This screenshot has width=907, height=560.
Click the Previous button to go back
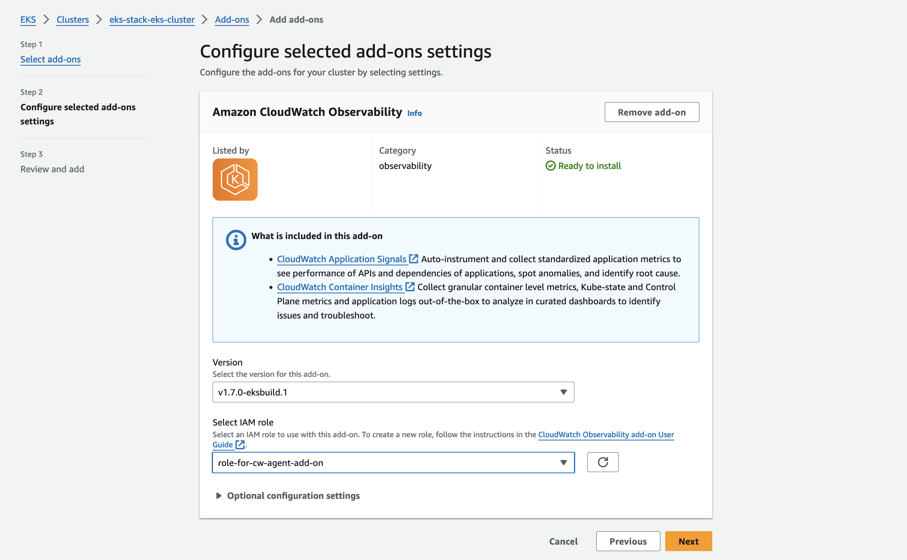click(626, 541)
